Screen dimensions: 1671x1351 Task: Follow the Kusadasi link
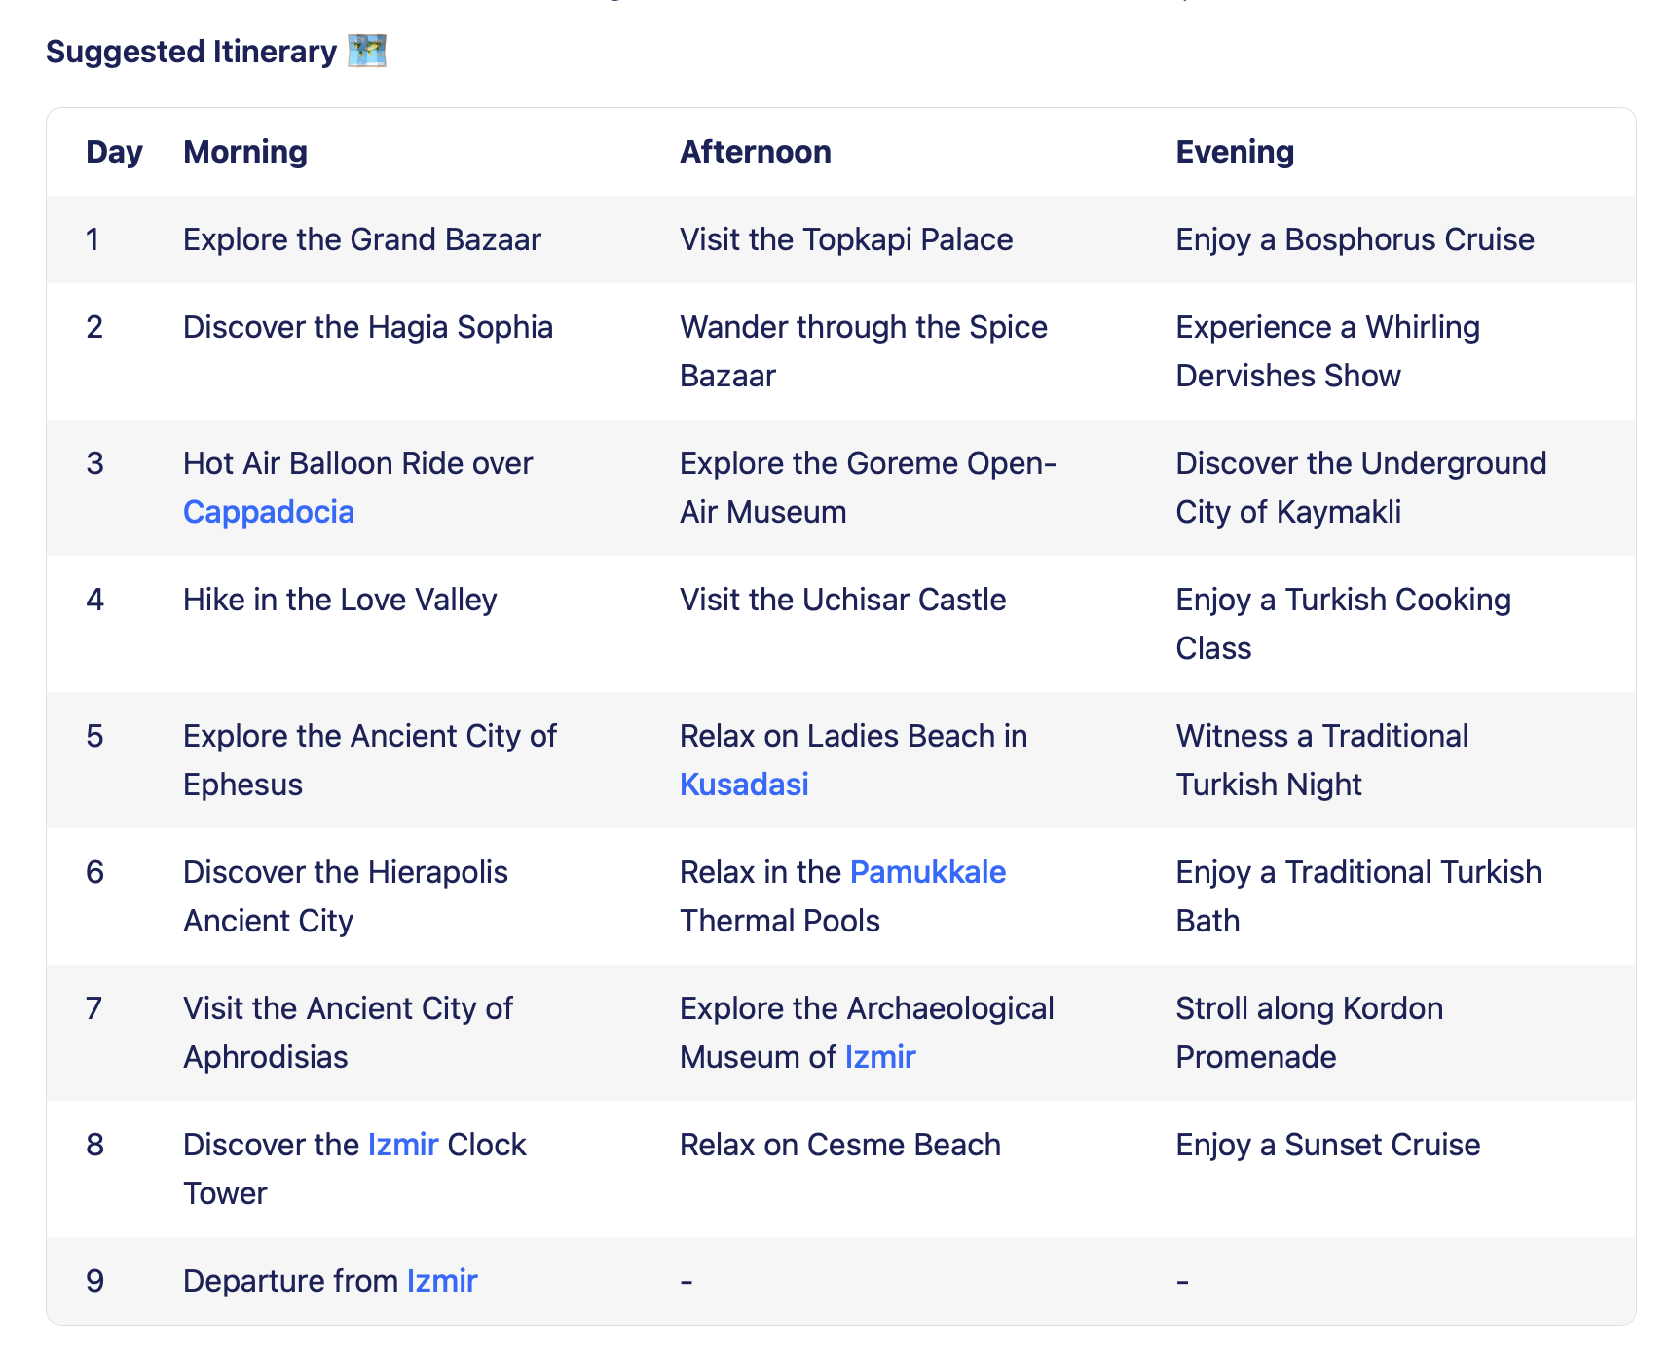point(744,785)
